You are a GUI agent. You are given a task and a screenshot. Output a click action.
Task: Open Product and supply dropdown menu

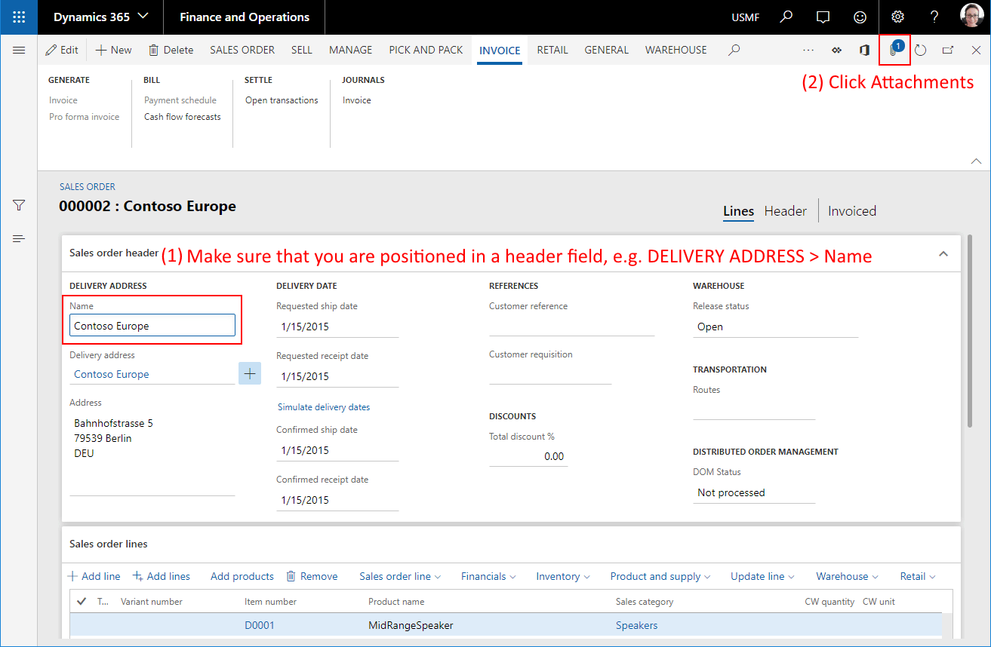(x=660, y=576)
